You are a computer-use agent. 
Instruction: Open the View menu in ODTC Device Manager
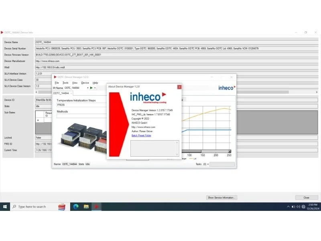[x=75, y=83]
